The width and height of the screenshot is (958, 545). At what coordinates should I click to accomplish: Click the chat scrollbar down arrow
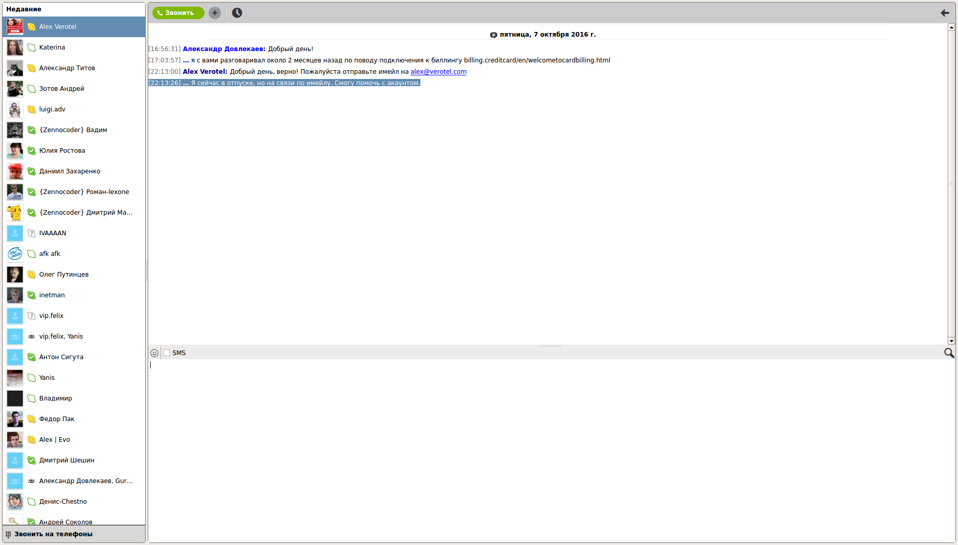coord(951,341)
